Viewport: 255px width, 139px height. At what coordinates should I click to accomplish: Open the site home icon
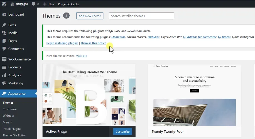point(12,4)
